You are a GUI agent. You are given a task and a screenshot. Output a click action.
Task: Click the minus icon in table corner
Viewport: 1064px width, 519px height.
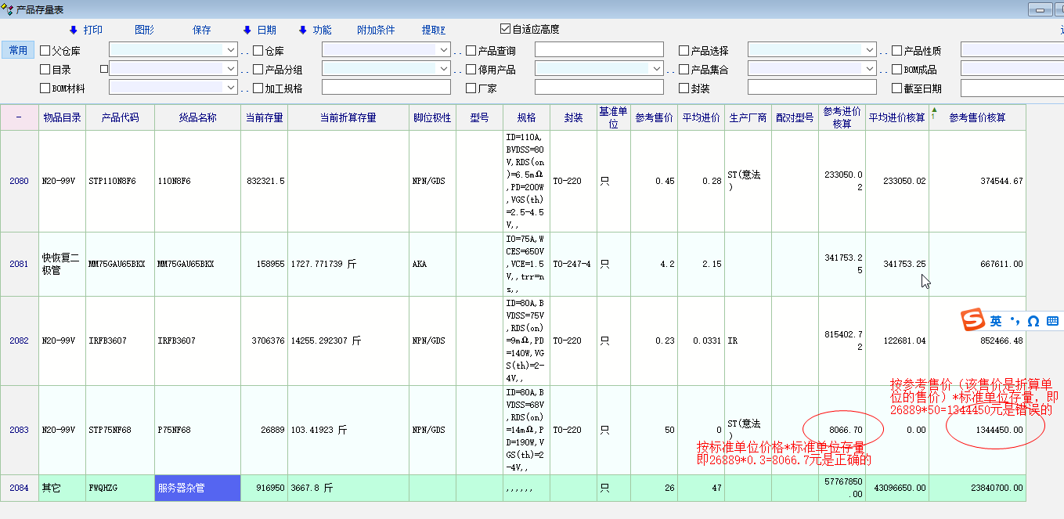point(19,117)
